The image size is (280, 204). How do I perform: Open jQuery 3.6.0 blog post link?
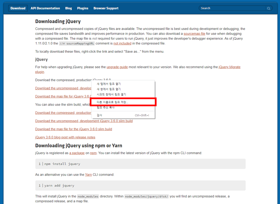(65, 137)
